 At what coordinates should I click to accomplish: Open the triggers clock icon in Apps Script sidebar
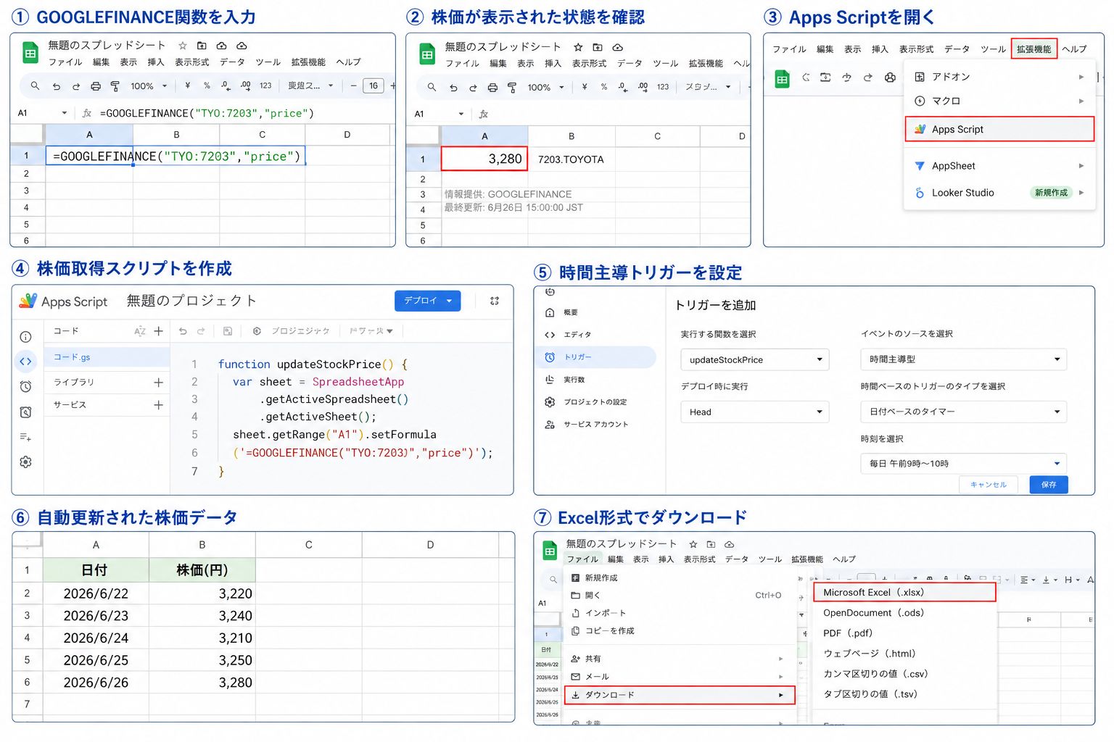(25, 386)
